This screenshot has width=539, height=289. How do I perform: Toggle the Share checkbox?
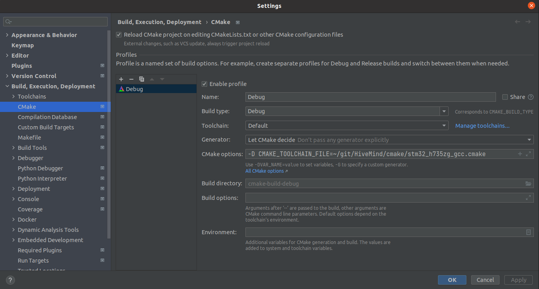[x=505, y=97]
